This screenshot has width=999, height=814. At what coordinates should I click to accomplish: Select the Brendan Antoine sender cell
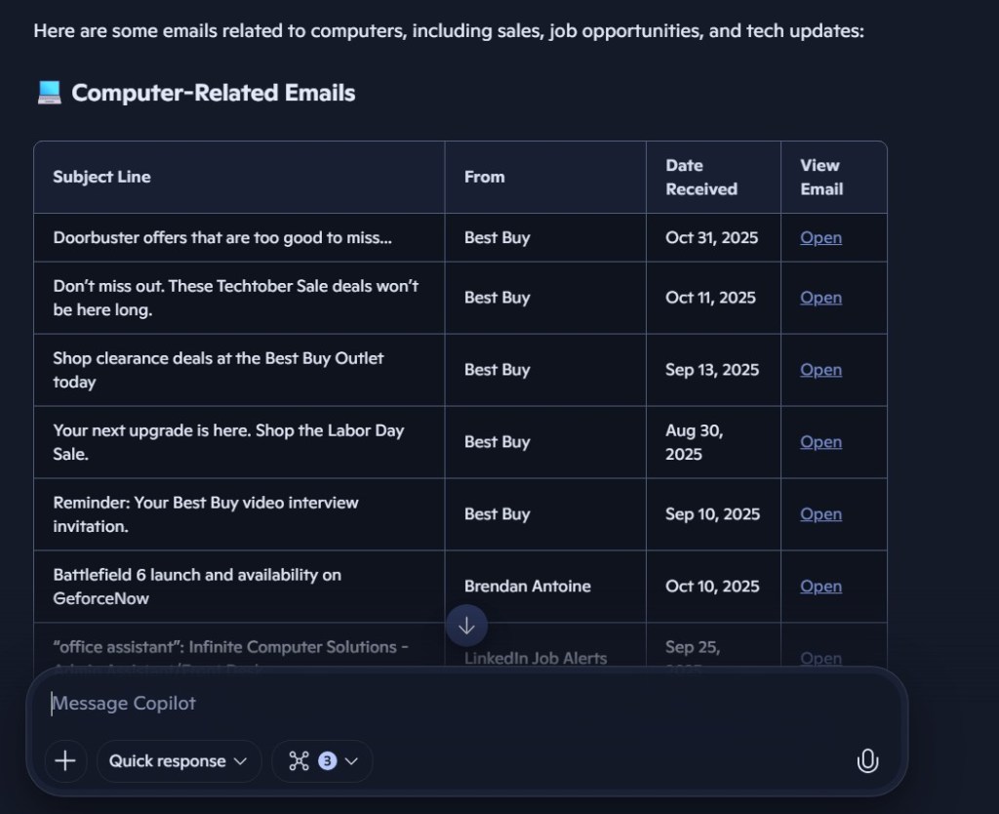click(527, 587)
